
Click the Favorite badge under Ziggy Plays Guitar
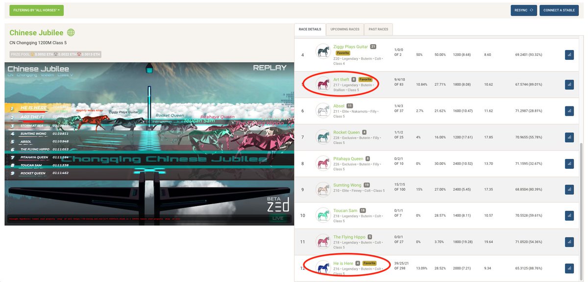point(343,52)
